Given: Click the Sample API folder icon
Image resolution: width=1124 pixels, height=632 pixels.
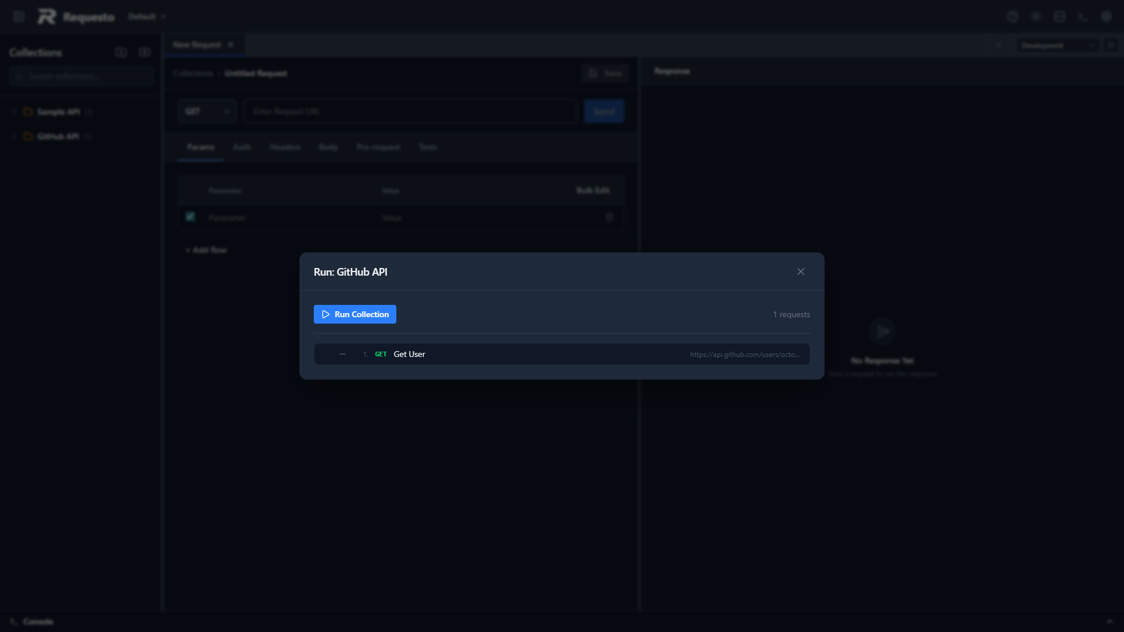Looking at the screenshot, I should pos(28,112).
